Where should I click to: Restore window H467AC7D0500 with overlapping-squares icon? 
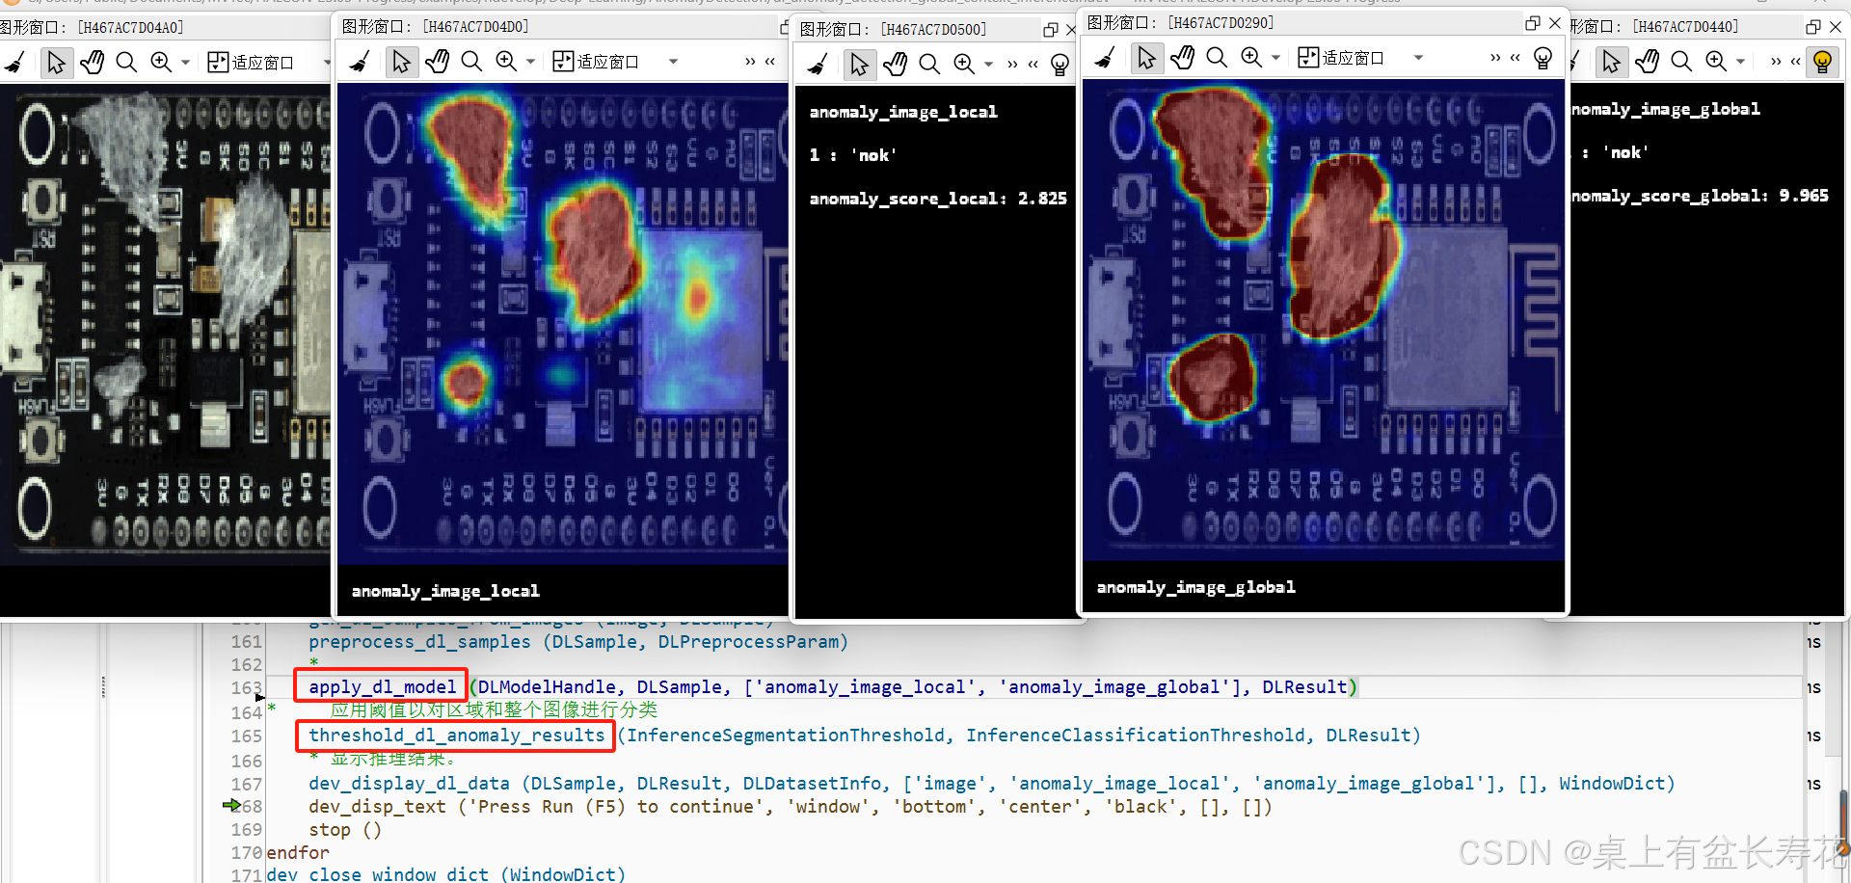pos(1051,30)
